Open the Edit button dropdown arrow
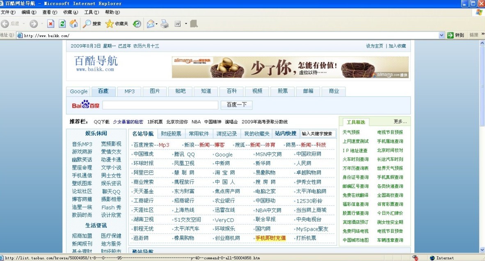This screenshot has width=485, height=261. (186, 24)
